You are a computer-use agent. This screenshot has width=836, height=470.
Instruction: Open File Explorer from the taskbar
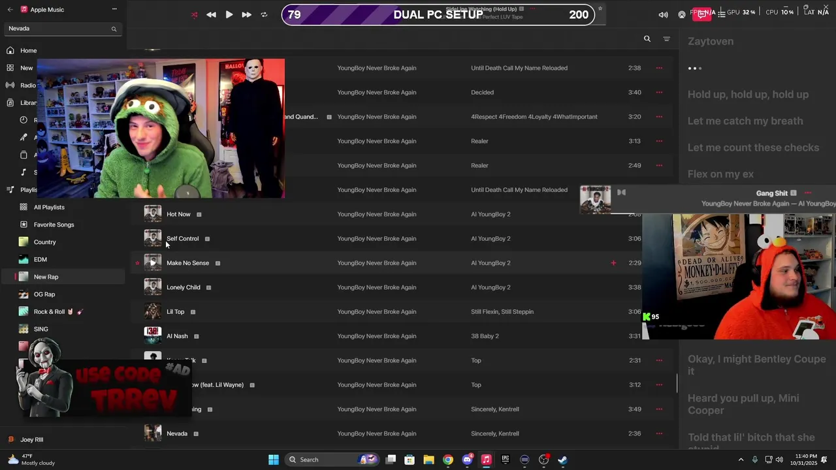tap(429, 460)
